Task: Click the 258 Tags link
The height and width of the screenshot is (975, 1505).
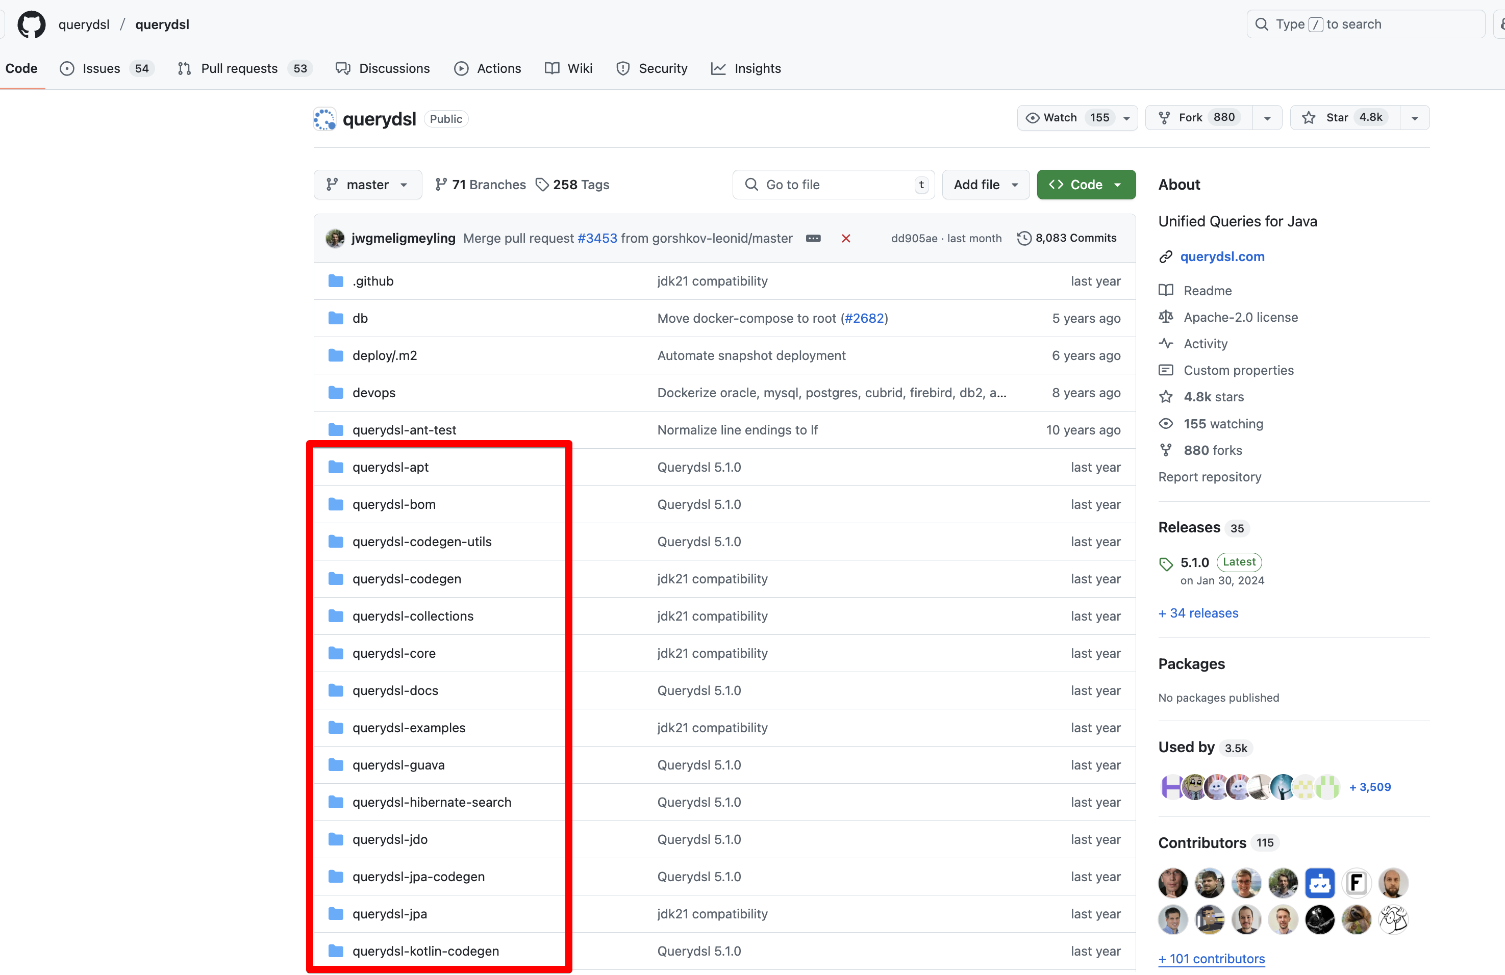Action: point(572,185)
